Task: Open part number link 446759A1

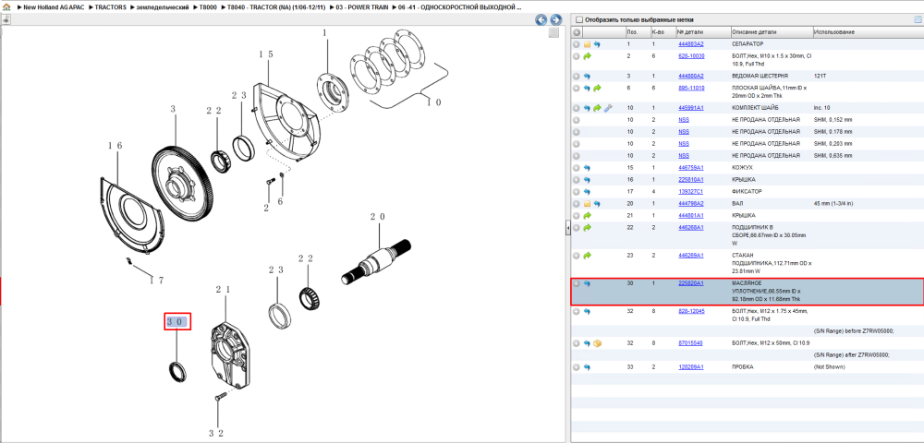Action: 691,168
